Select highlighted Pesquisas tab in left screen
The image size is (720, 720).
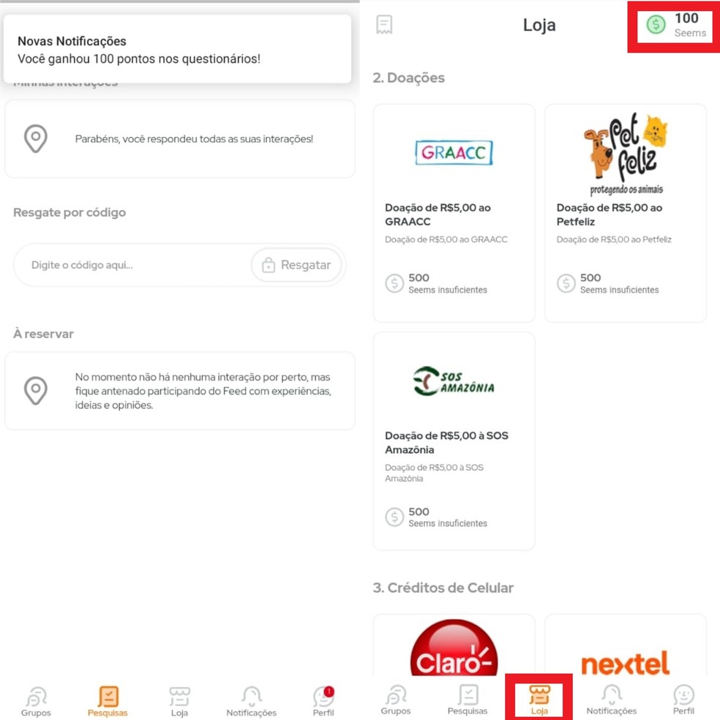(108, 702)
